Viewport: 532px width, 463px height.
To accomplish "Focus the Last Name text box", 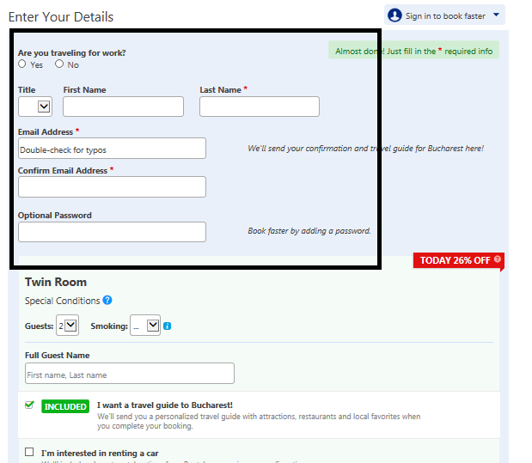I will pyautogui.click(x=259, y=107).
